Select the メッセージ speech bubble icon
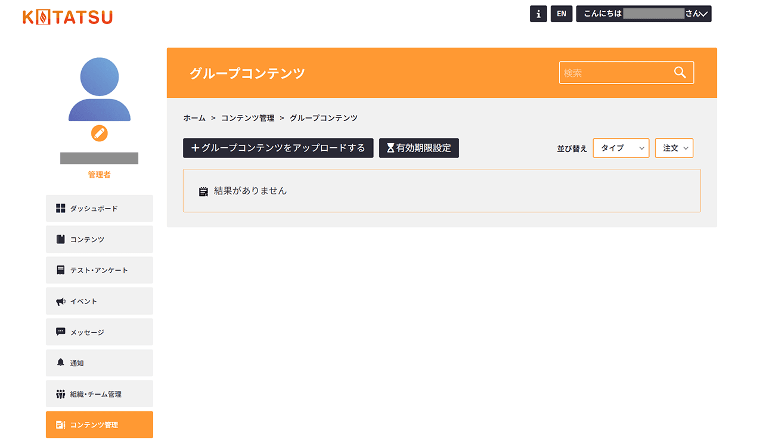This screenshot has width=763, height=440. coord(60,331)
